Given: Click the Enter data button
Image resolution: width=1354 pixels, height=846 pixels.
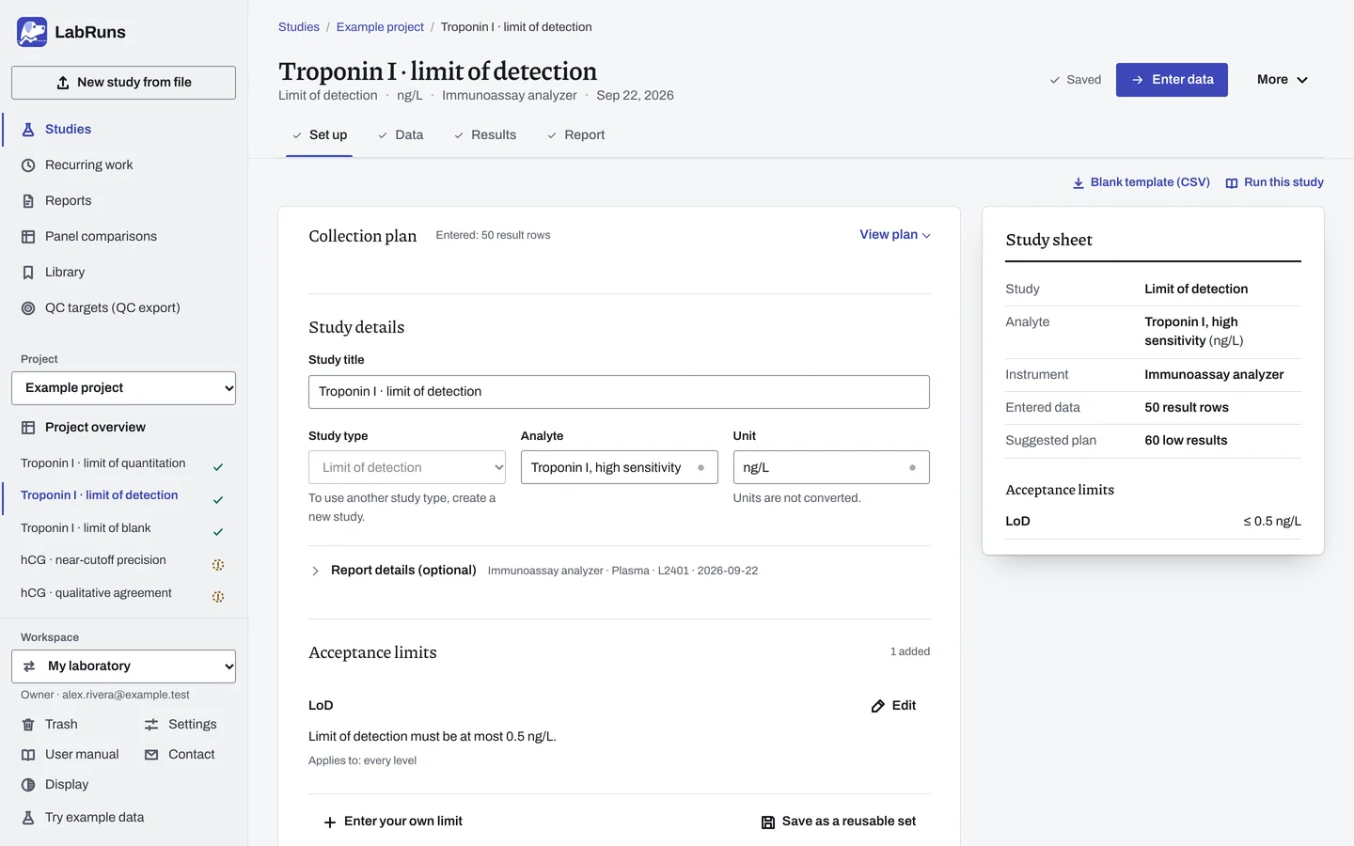Looking at the screenshot, I should click(x=1172, y=80).
